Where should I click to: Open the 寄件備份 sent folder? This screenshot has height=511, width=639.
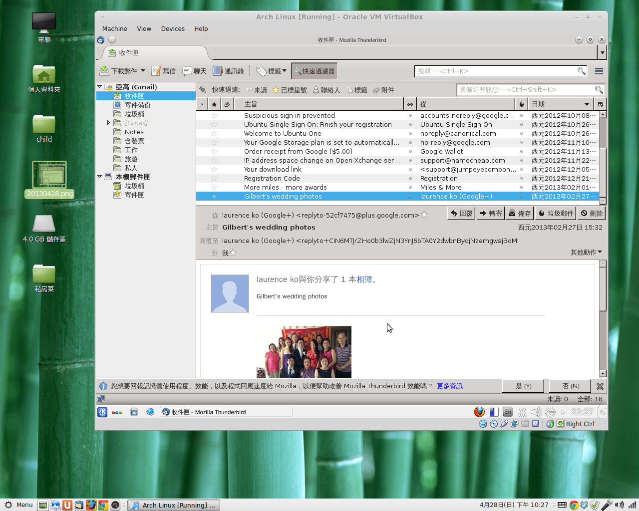point(137,105)
